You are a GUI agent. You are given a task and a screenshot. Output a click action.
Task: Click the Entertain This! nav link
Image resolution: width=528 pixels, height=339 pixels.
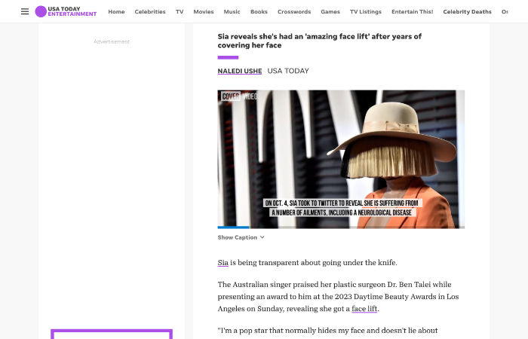[413, 12]
